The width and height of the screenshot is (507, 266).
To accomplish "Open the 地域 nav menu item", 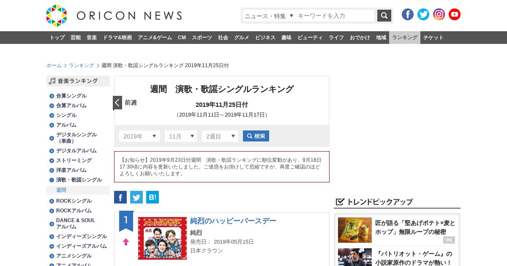I will tap(381, 38).
